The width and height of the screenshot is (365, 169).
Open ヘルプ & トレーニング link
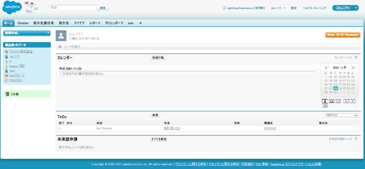point(314,8)
